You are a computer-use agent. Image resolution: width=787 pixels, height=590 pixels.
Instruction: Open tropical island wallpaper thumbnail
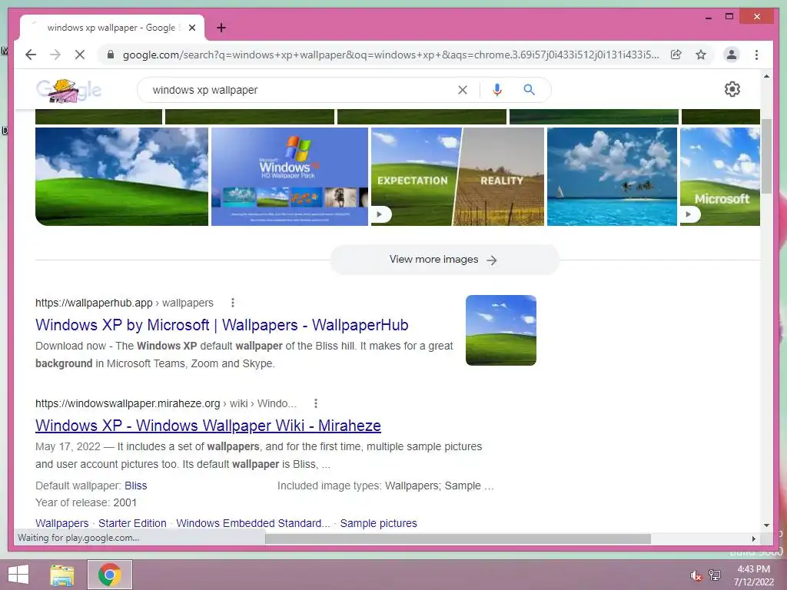(612, 177)
